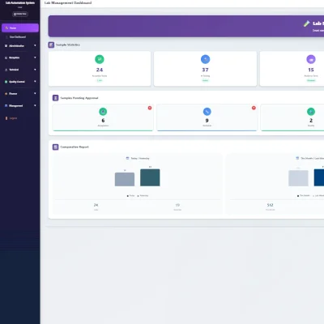
Task: Expand the Quality Control dropdown arrow
Action: (35, 82)
